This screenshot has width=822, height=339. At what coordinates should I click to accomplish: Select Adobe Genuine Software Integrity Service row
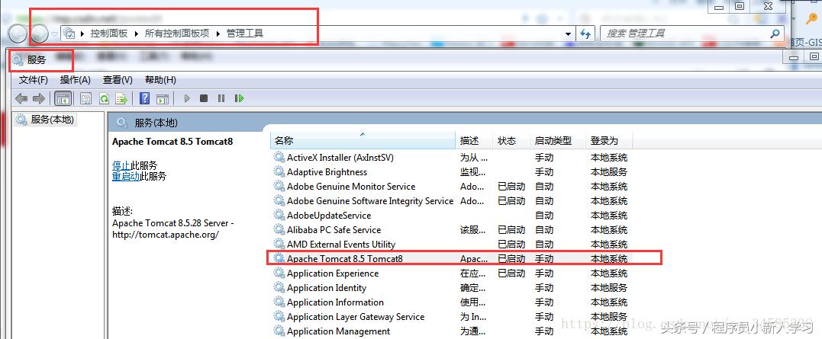tap(453, 201)
